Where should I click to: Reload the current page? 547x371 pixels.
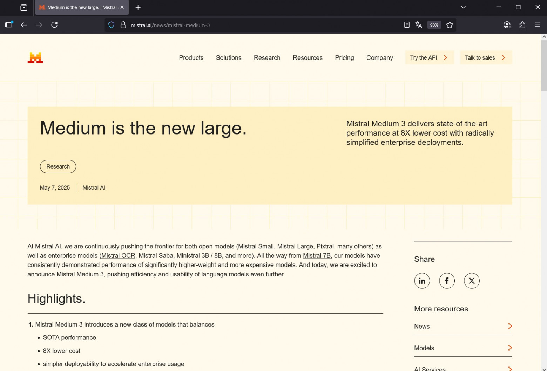click(x=54, y=25)
